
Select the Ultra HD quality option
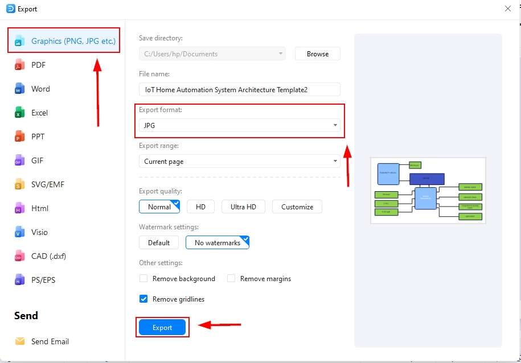pos(243,207)
